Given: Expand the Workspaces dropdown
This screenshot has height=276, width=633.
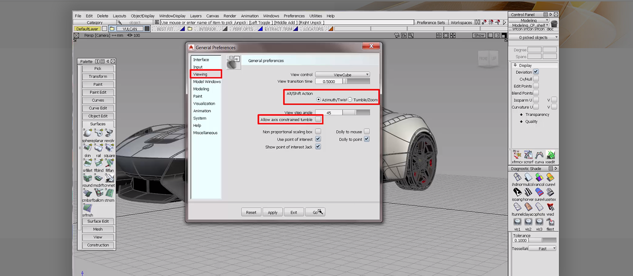Looking at the screenshot, I should (462, 22).
